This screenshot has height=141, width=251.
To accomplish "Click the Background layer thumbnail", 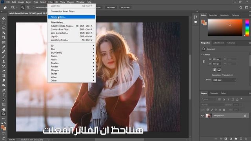I will pos(209,116).
